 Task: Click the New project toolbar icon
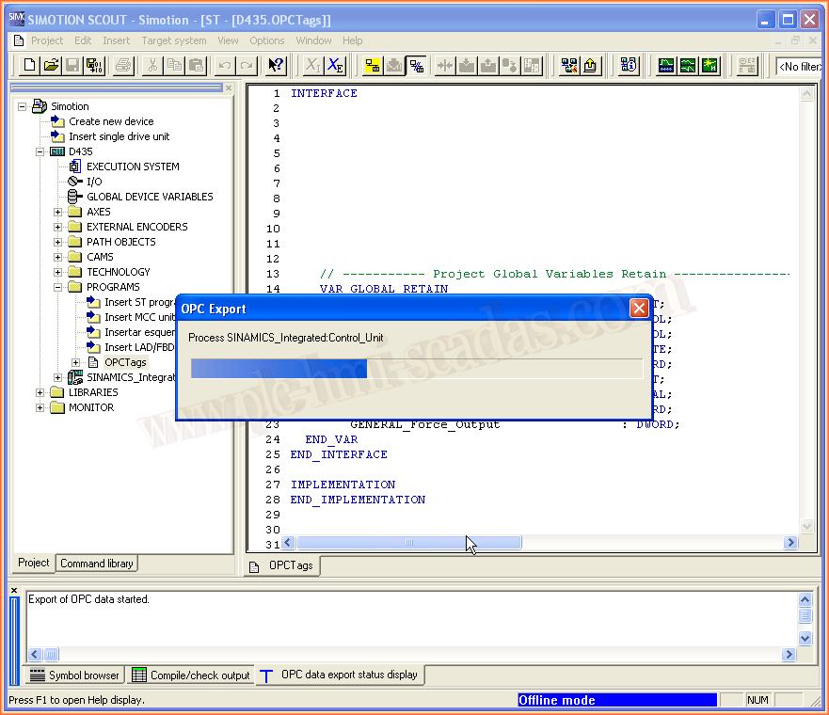coord(29,65)
